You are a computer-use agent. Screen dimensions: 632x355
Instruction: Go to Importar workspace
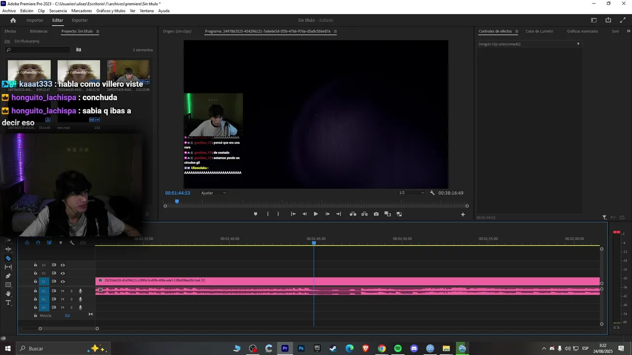[35, 20]
